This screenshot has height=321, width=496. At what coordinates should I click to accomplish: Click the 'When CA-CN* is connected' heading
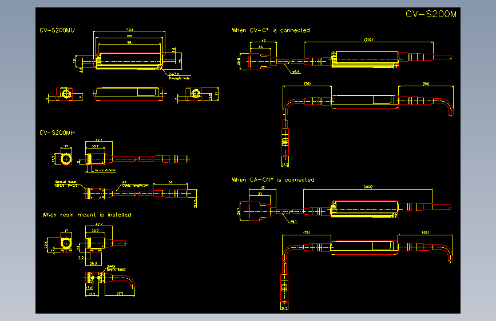(x=273, y=180)
